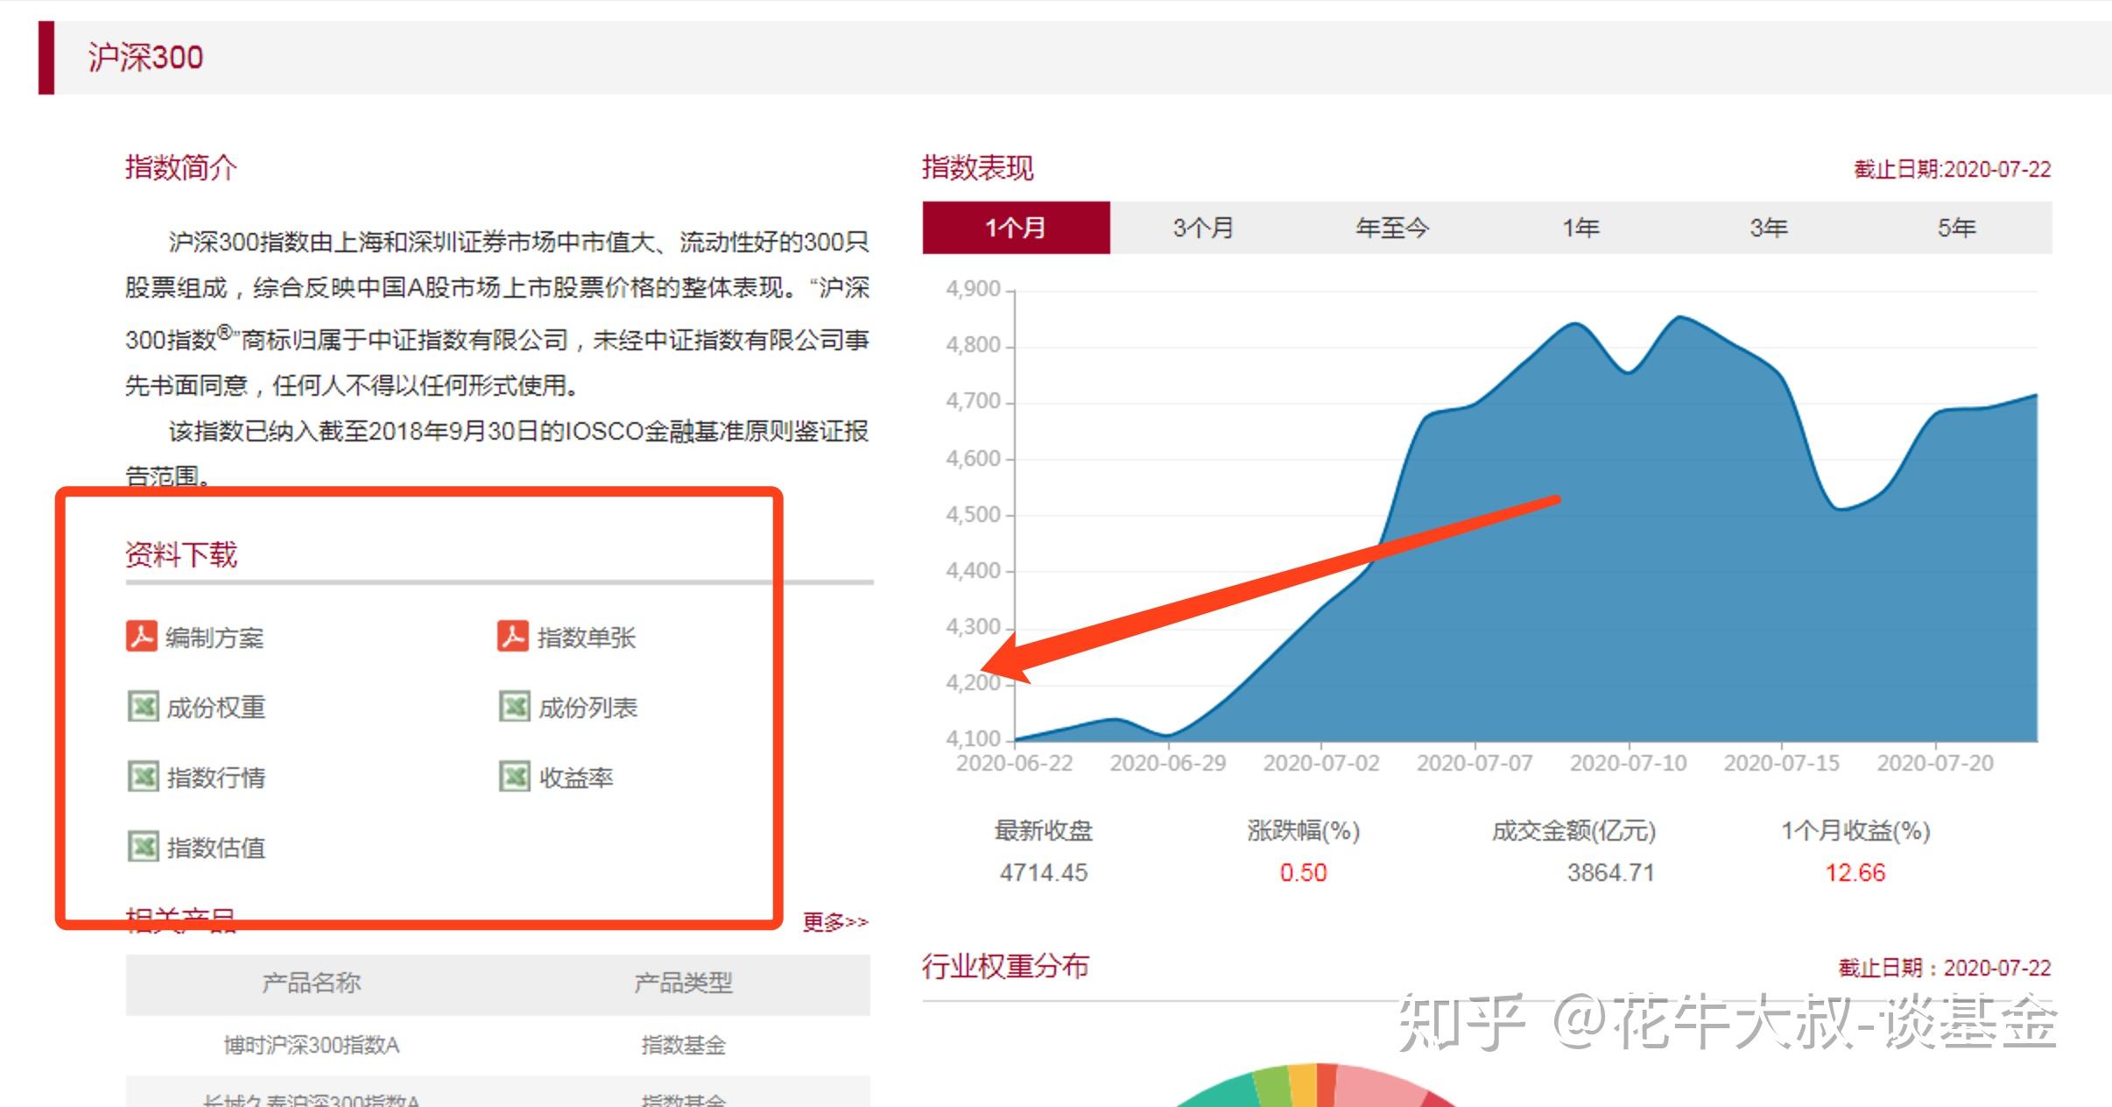Click the pink slice of the industry pie chart
The height and width of the screenshot is (1107, 2112).
coord(1379,1086)
